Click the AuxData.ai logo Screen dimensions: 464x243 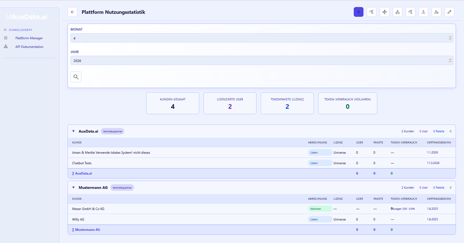click(27, 17)
